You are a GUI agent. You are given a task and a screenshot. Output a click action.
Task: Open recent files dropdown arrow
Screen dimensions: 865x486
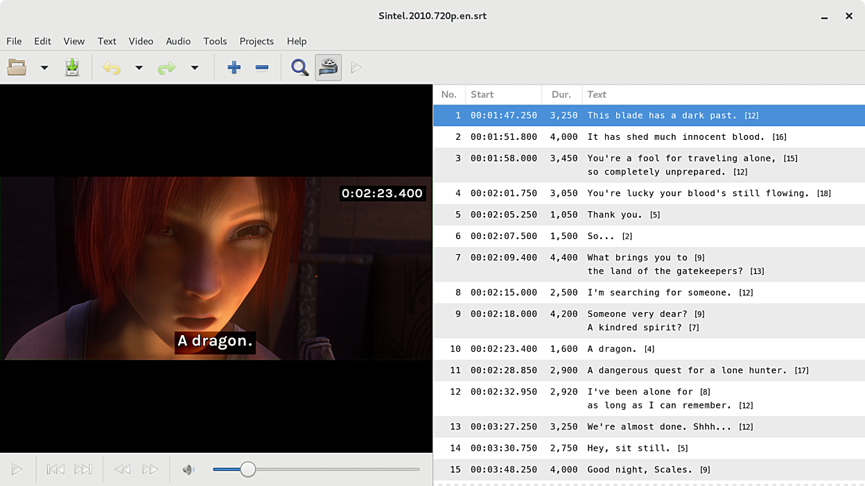pyautogui.click(x=44, y=67)
